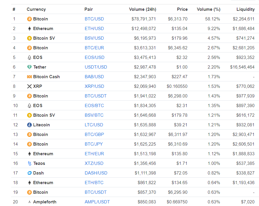Sort by the Liquidity column header
This screenshot has height=206, width=259.
[x=246, y=9]
